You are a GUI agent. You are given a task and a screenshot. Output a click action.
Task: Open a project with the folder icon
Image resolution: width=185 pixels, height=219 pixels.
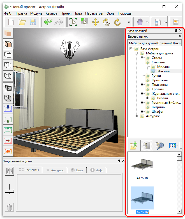coord(22,22)
